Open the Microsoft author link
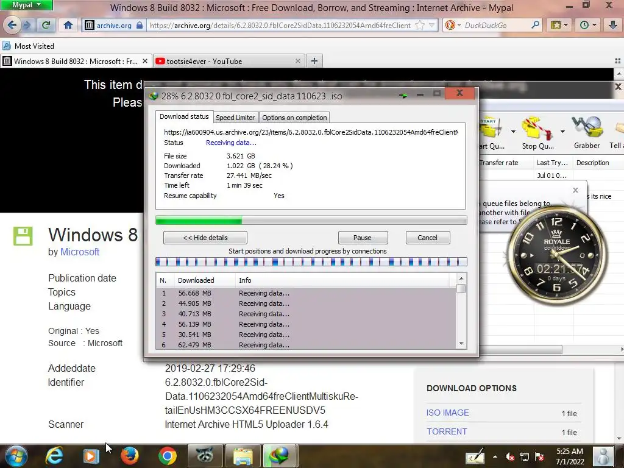Screen dimensions: 624x468 (80, 252)
